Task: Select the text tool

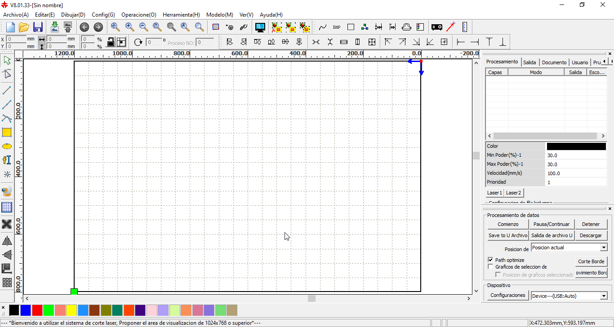Action: [7, 160]
